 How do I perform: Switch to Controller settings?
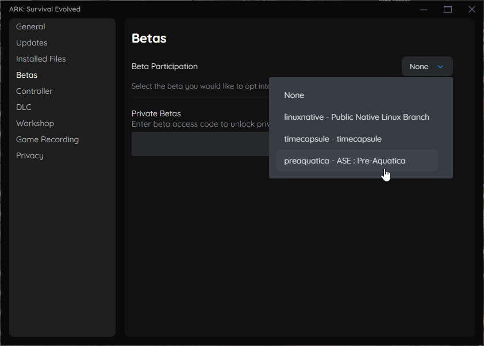(34, 91)
